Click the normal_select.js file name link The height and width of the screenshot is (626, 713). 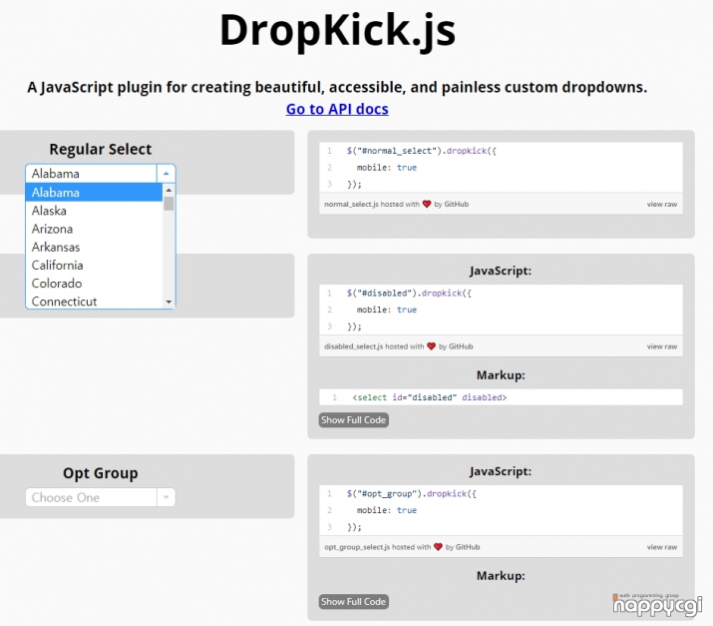[351, 204]
